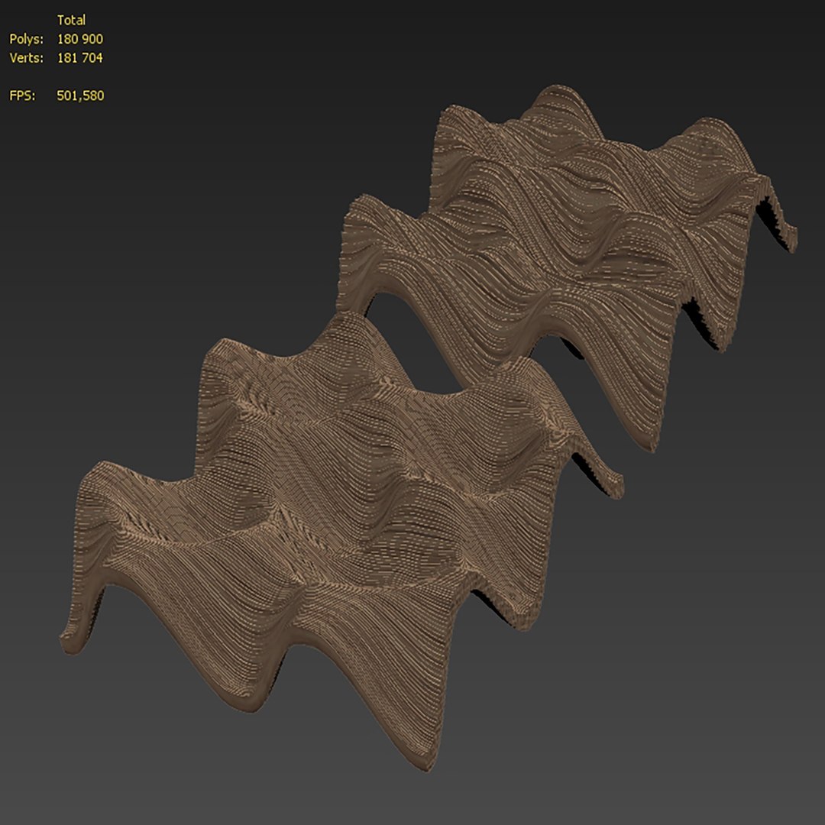The image size is (825, 825).
Task: Click the 'Total' statistics header
Action: (71, 20)
